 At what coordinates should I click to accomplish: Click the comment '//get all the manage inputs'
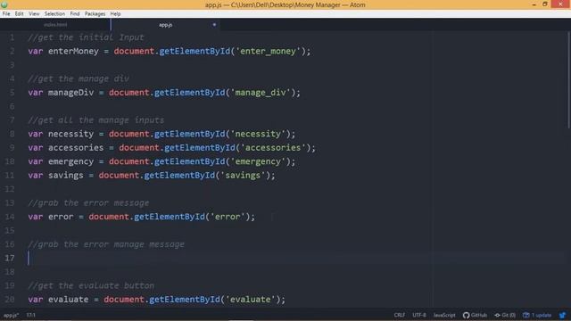coord(96,120)
